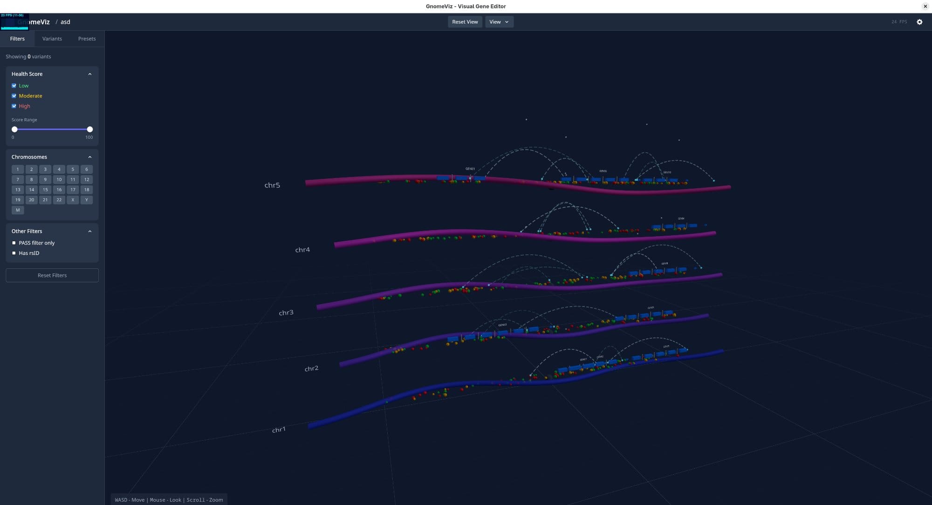The height and width of the screenshot is (505, 932).
Task: Click the left Score Range slider handle
Action: tap(14, 129)
